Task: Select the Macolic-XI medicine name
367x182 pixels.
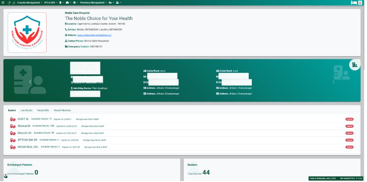Action: 25,133
